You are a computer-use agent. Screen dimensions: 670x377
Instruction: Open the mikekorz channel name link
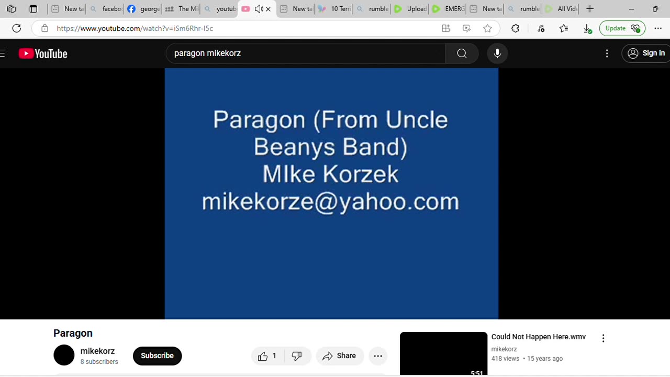97,351
